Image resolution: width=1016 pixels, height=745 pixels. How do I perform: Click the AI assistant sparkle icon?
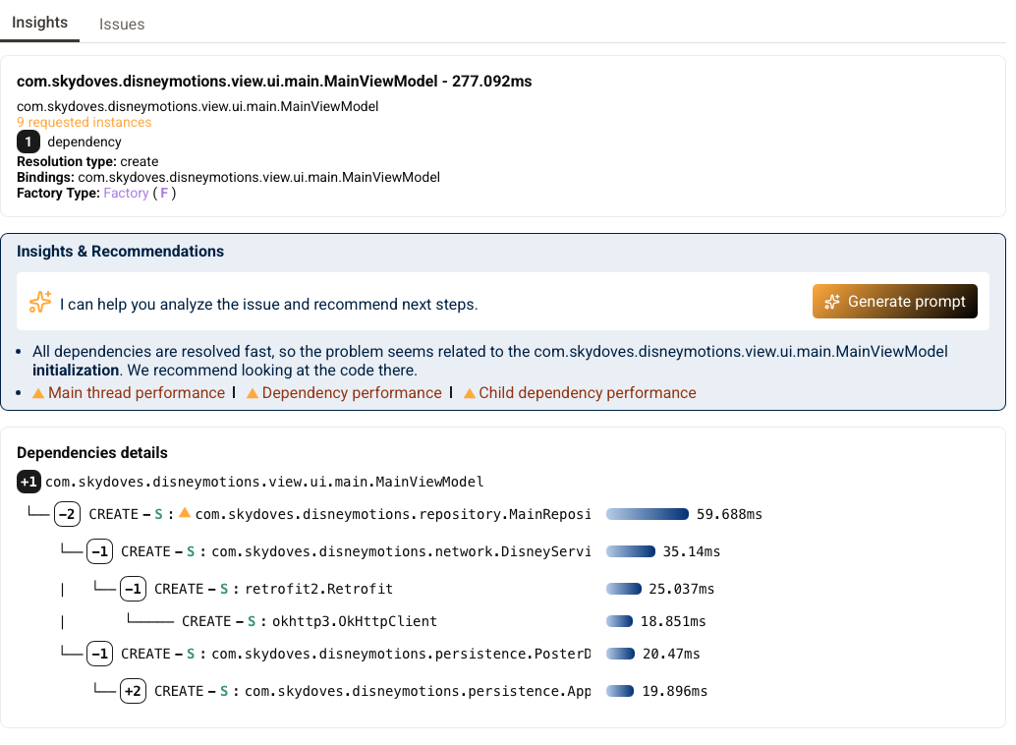(x=39, y=302)
